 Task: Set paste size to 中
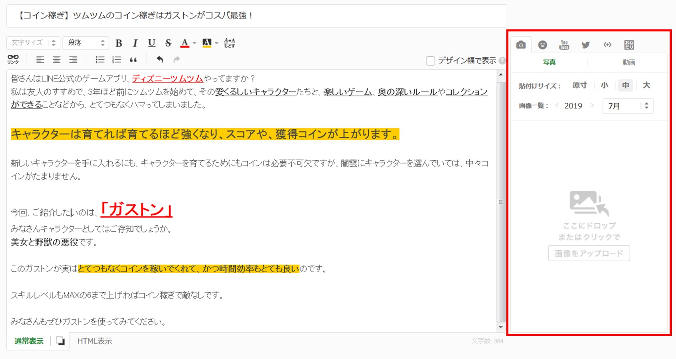pyautogui.click(x=626, y=85)
